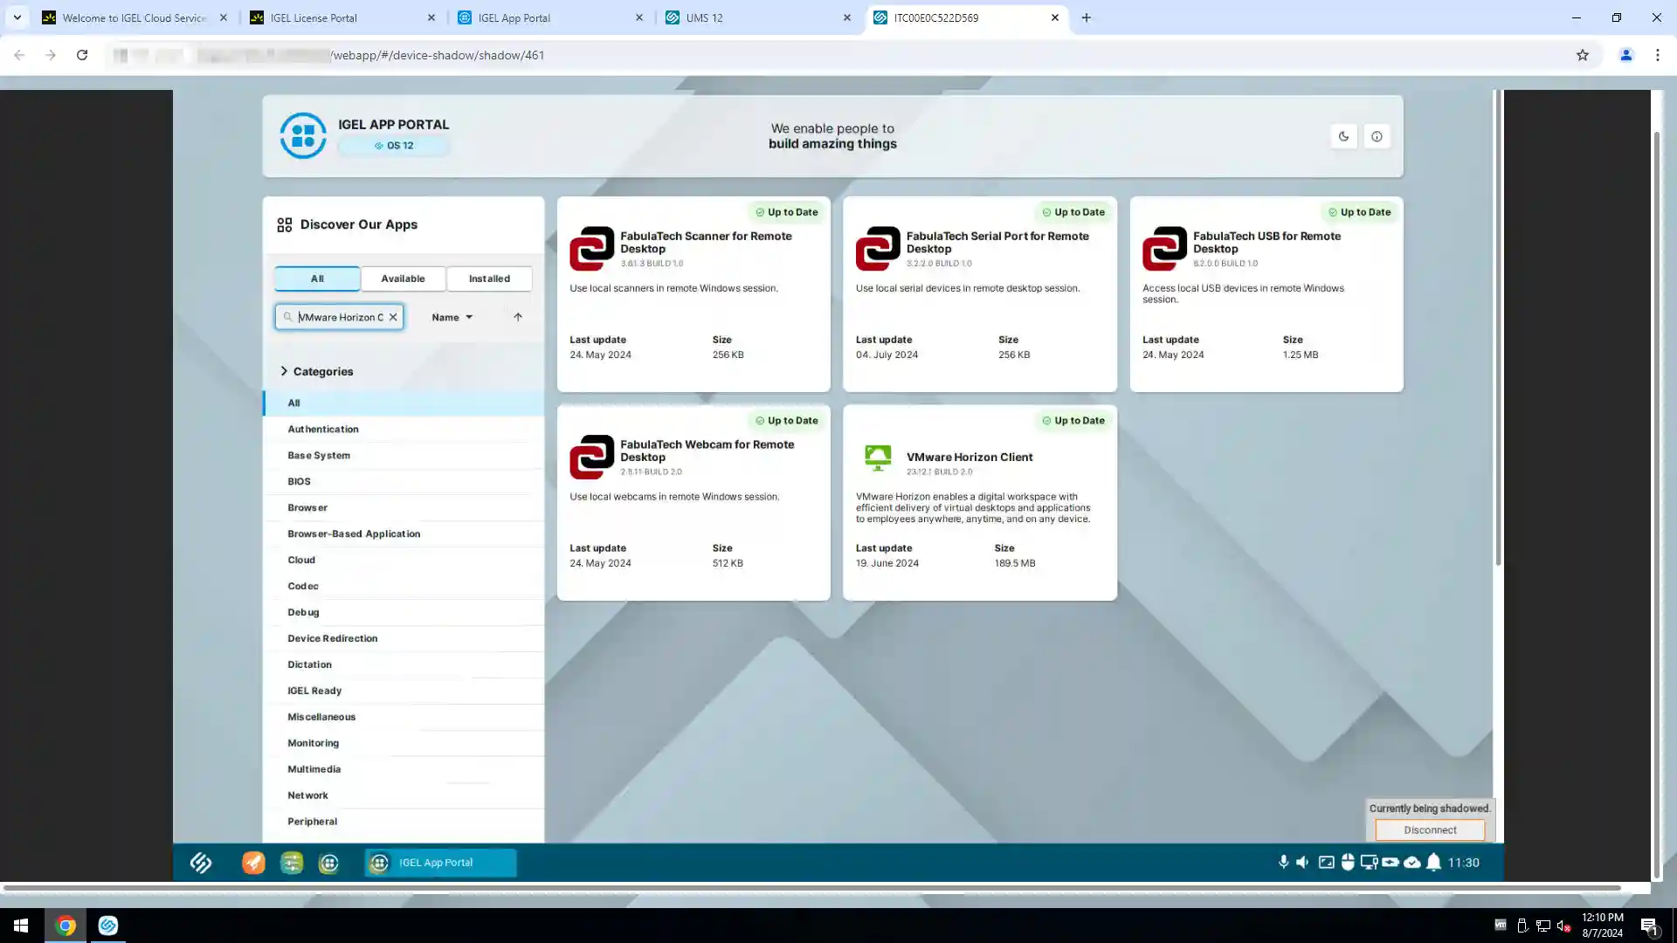The width and height of the screenshot is (1677, 943).
Task: Reverse sort order with arrow icon
Action: coord(518,317)
